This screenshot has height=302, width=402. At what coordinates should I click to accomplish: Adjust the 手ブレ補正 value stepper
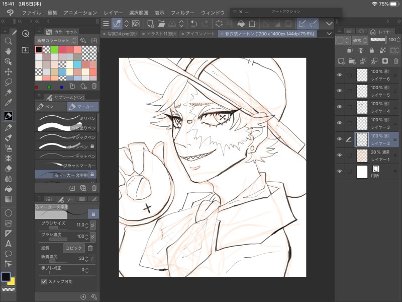coord(86,270)
